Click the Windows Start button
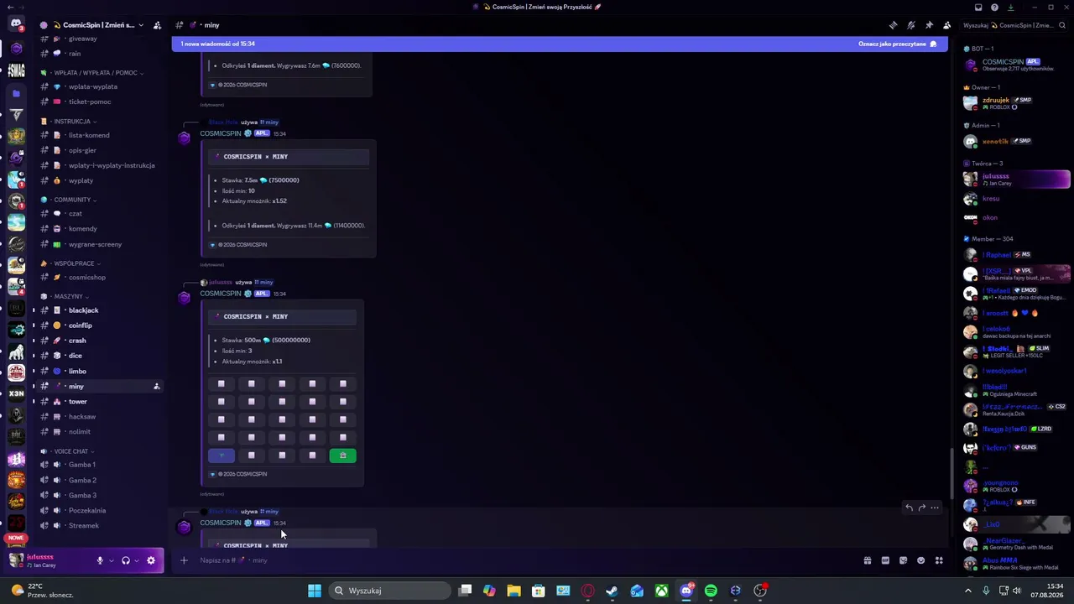This screenshot has height=604, width=1074. pyautogui.click(x=314, y=591)
